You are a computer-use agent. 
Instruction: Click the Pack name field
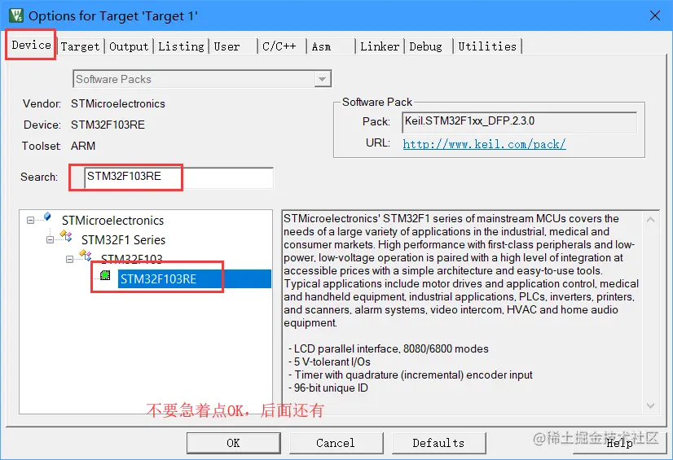point(519,122)
